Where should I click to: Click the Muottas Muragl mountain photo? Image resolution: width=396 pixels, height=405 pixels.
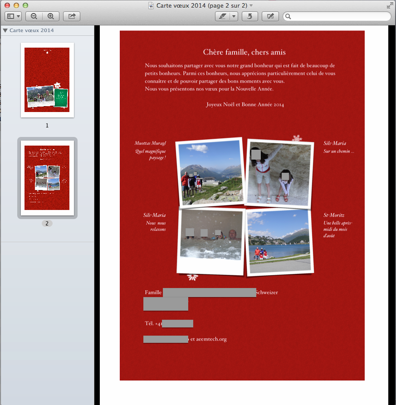coord(210,171)
